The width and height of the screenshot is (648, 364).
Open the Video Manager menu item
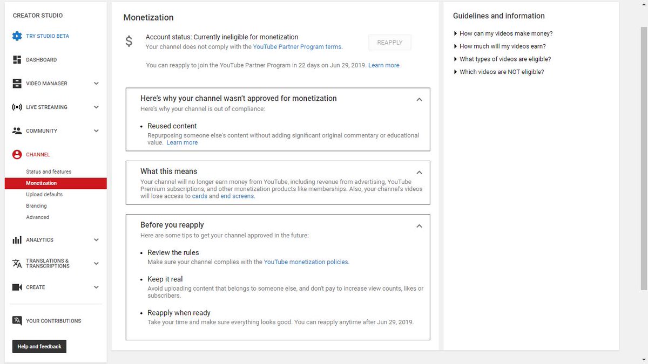(46, 84)
